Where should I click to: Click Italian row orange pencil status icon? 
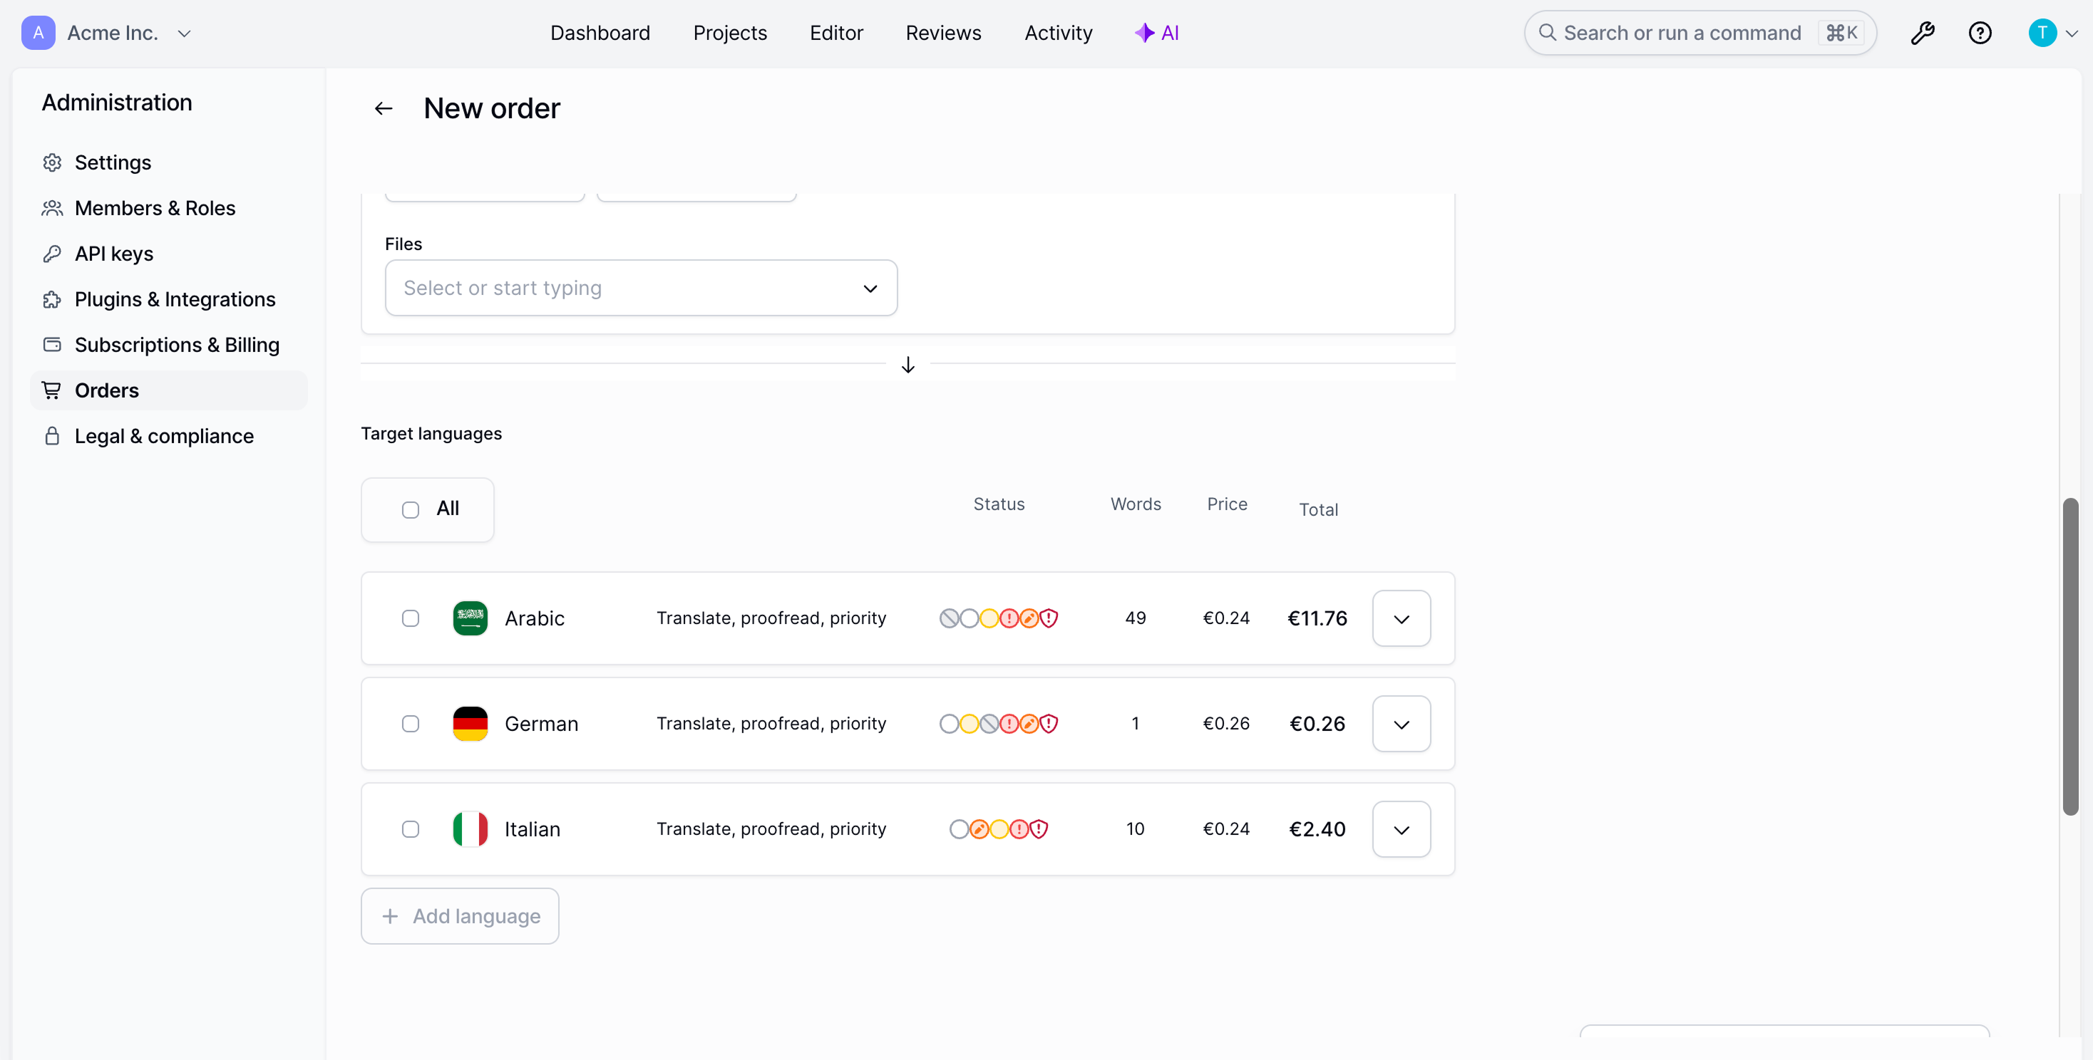(x=979, y=829)
